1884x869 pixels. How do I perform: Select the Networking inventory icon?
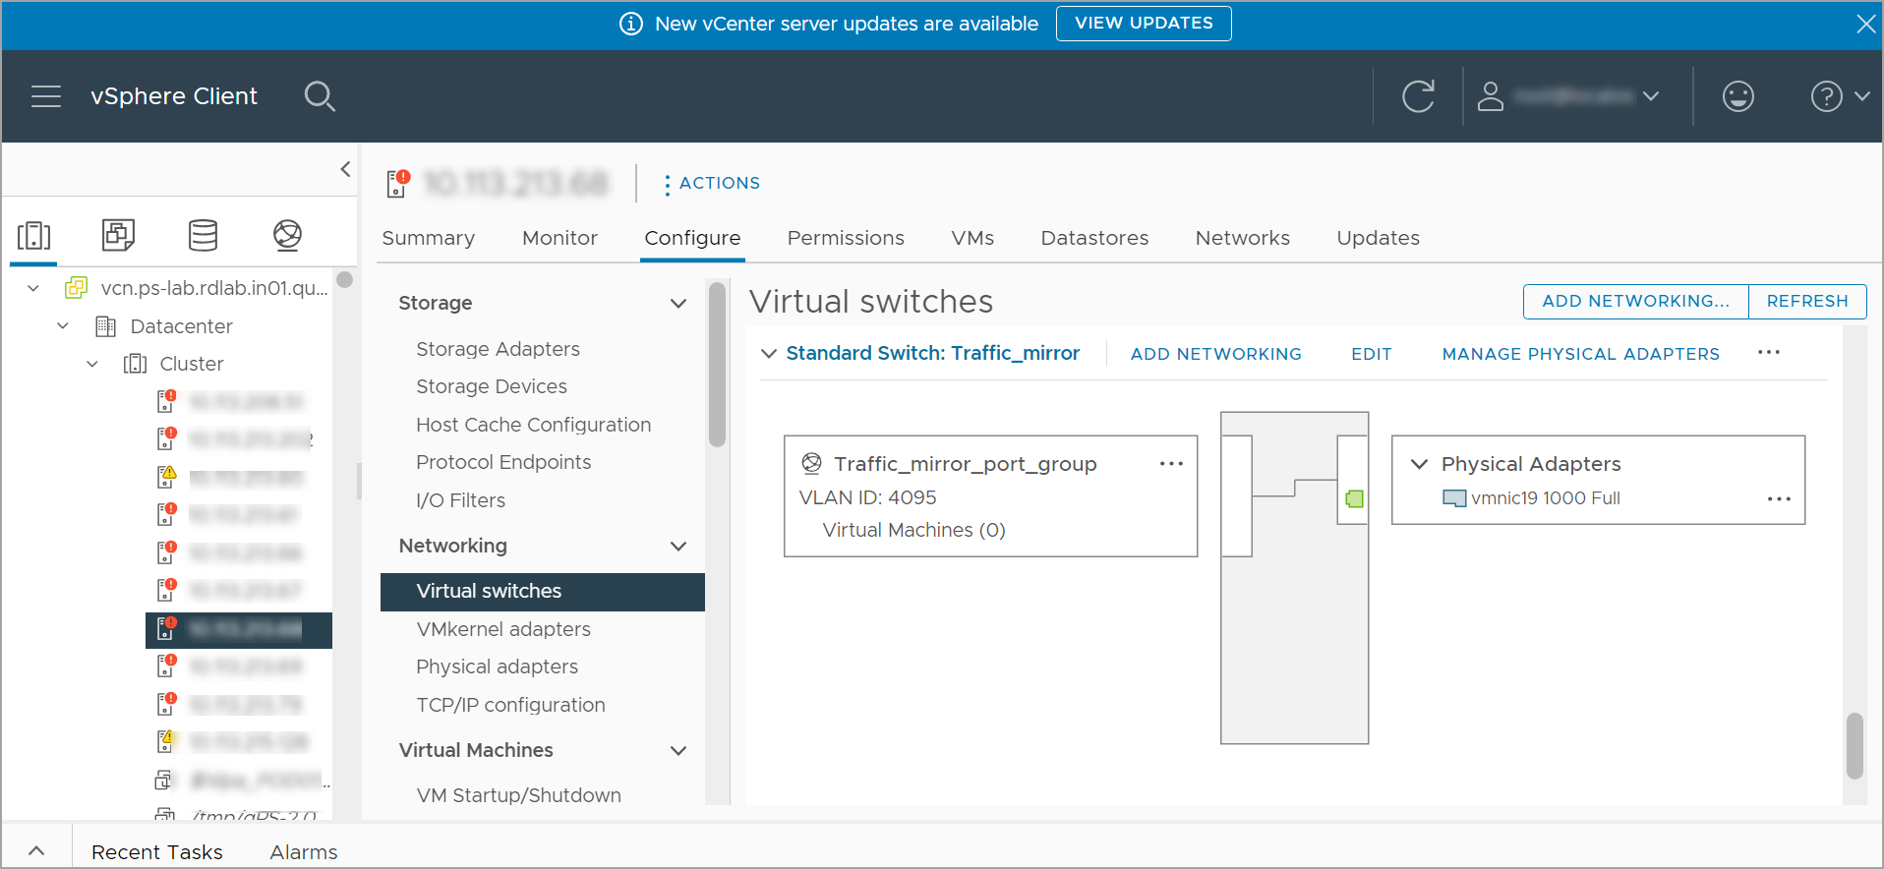click(287, 235)
